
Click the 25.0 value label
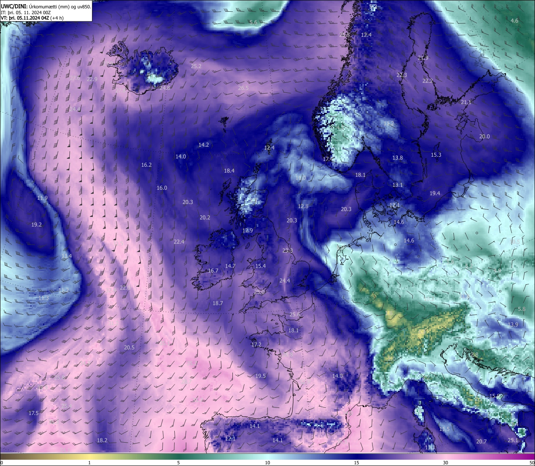259,292
